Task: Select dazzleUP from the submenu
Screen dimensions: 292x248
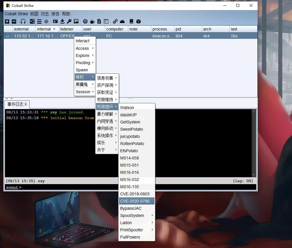Action: pos(137,115)
